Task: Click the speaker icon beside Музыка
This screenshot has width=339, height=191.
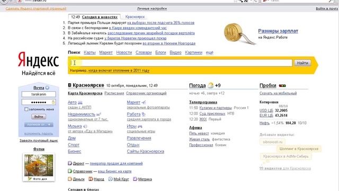Action: (85, 126)
